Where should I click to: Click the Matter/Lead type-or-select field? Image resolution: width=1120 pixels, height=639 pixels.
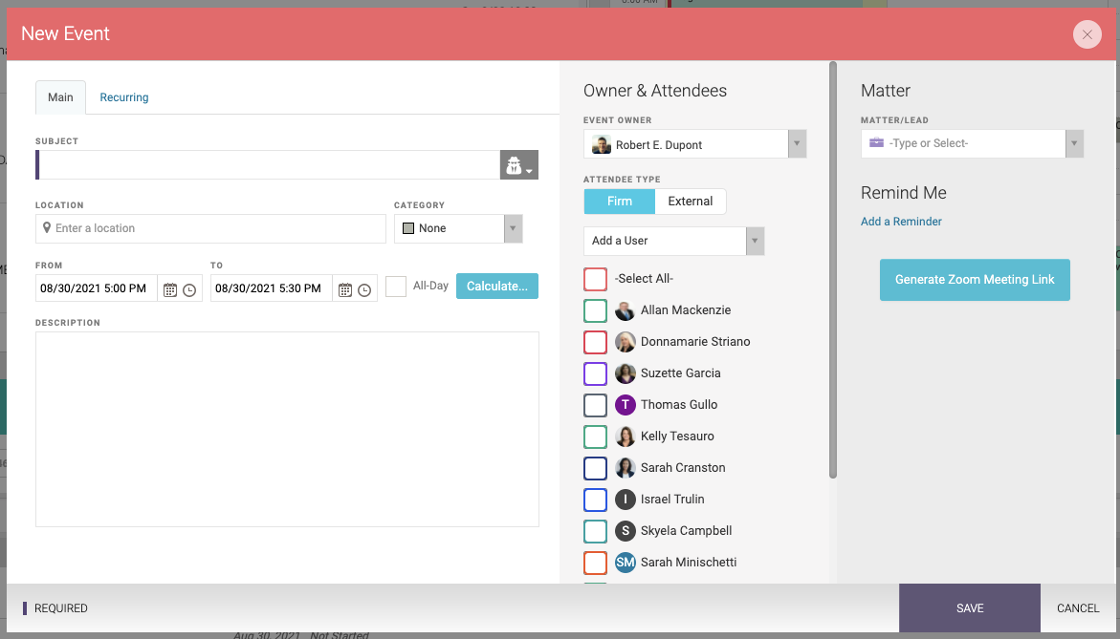tap(963, 143)
